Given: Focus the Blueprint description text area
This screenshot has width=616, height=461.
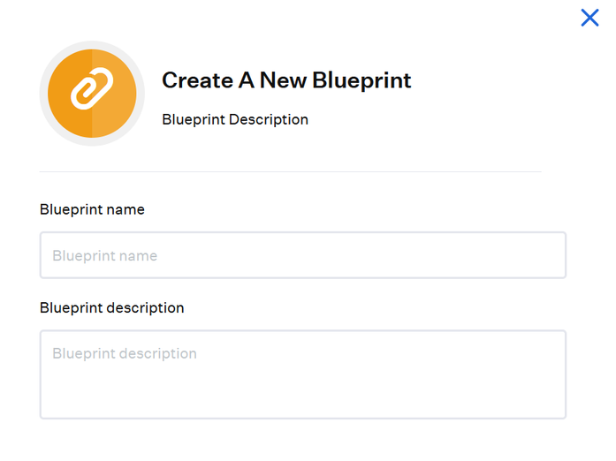Looking at the screenshot, I should tap(302, 374).
